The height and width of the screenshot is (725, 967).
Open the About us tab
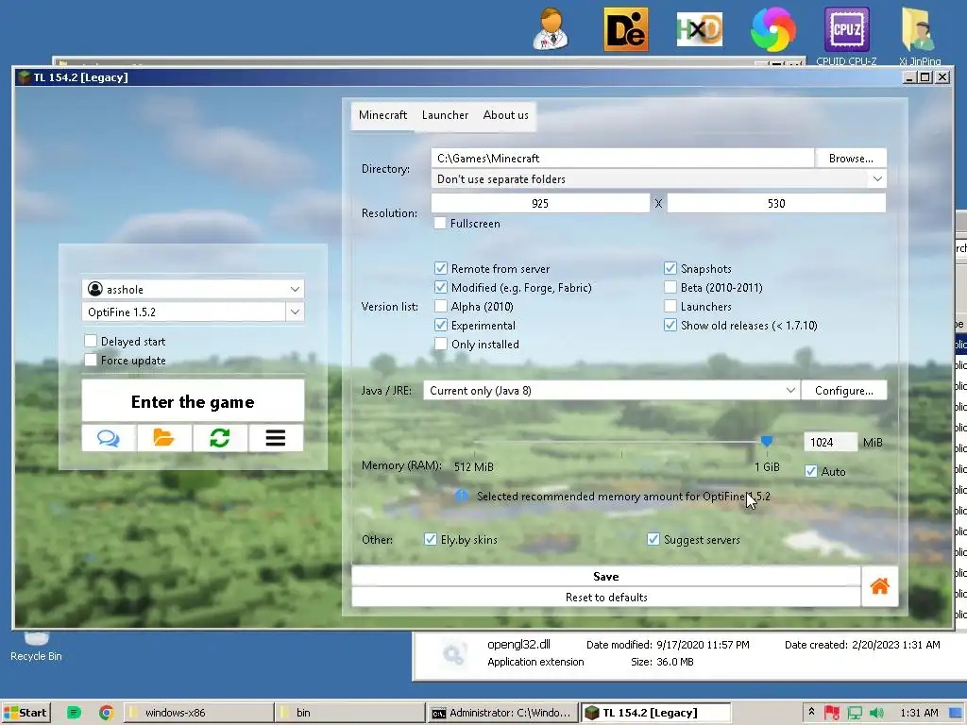click(506, 115)
